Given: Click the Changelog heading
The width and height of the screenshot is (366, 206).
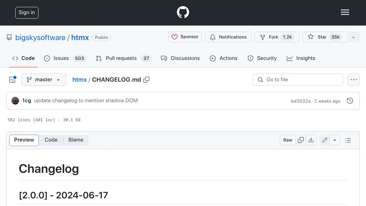Looking at the screenshot, I should 49,169.
